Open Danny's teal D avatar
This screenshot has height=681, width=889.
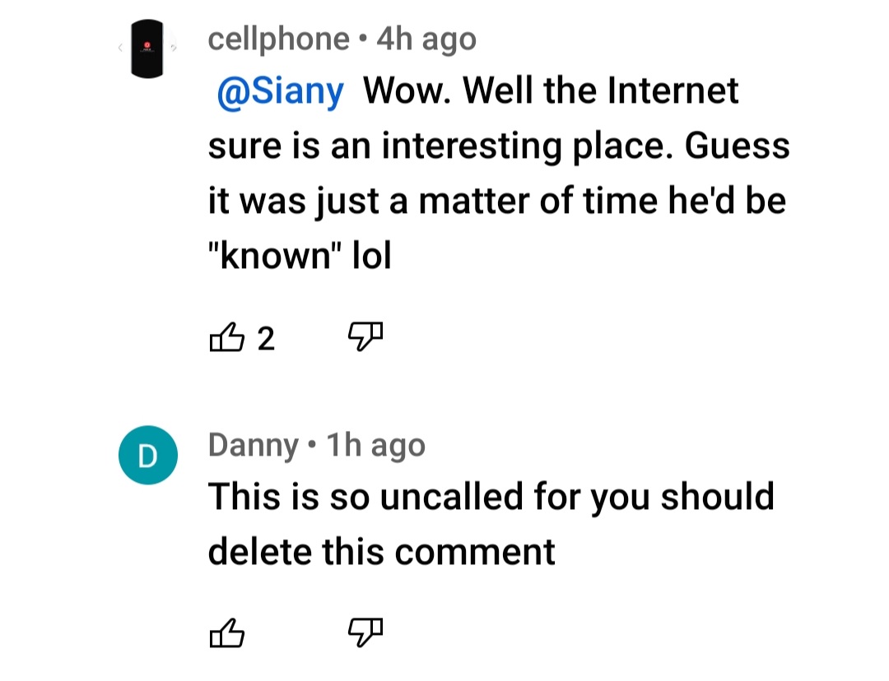(x=148, y=455)
